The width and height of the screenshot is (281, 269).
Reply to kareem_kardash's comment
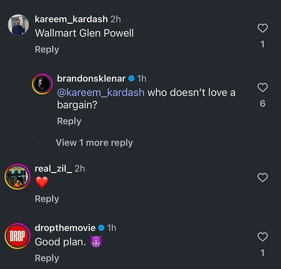(x=47, y=49)
